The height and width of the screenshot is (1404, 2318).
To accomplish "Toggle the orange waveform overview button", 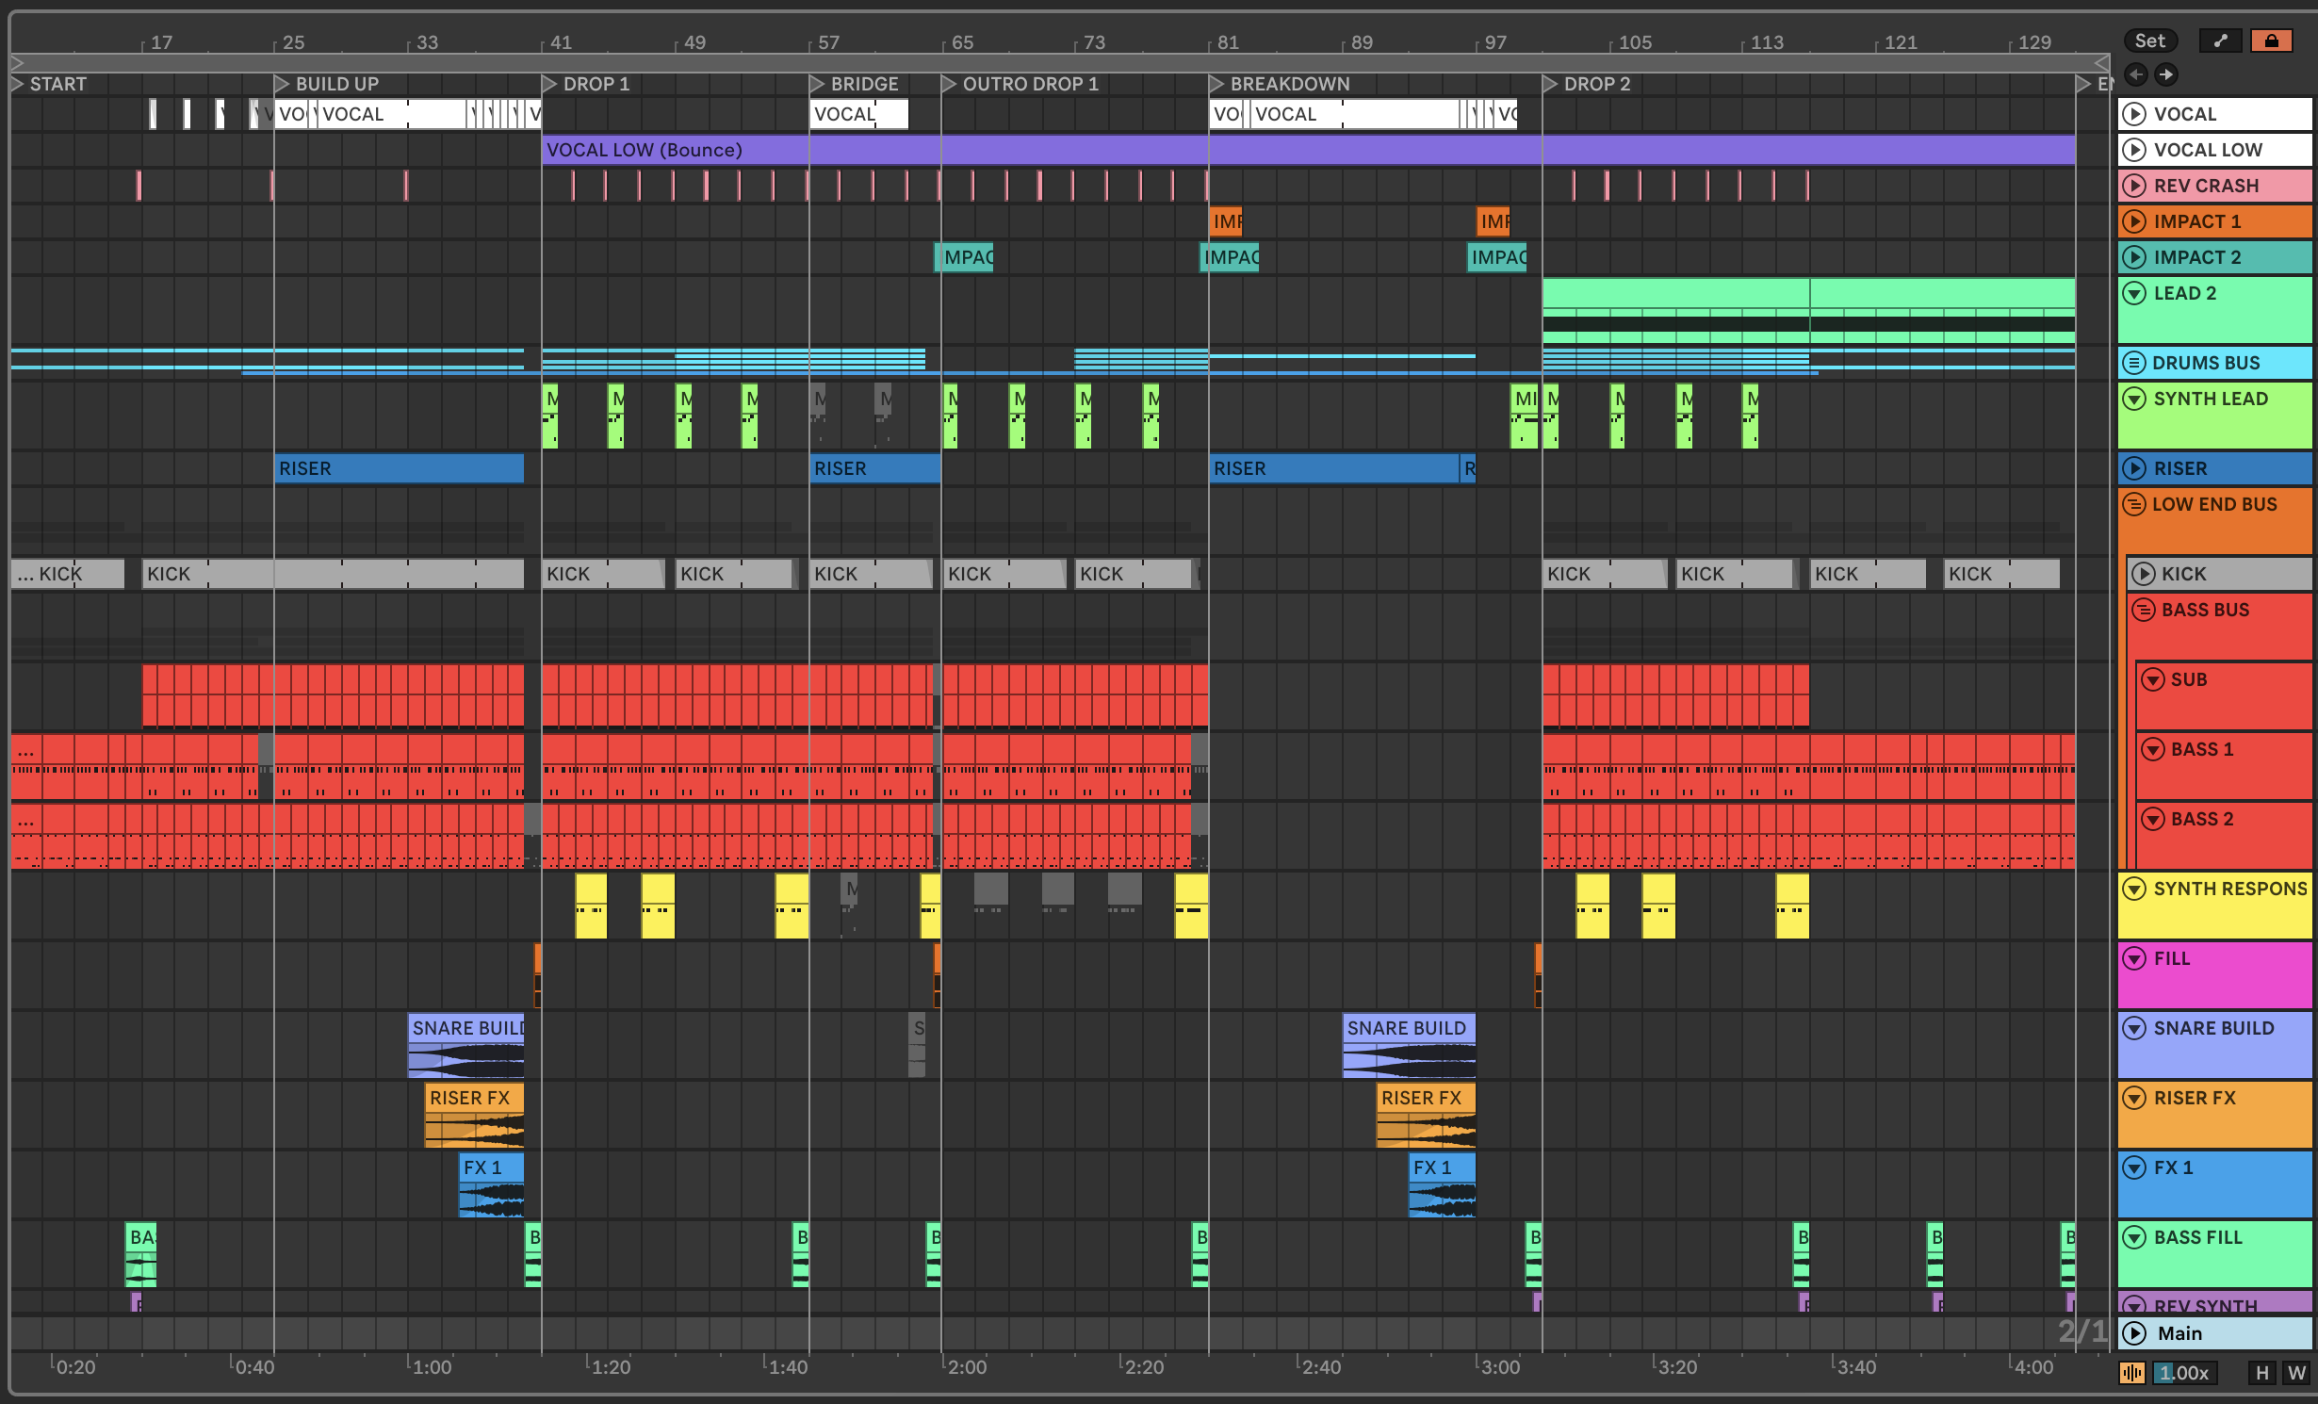I will (x=2131, y=1373).
